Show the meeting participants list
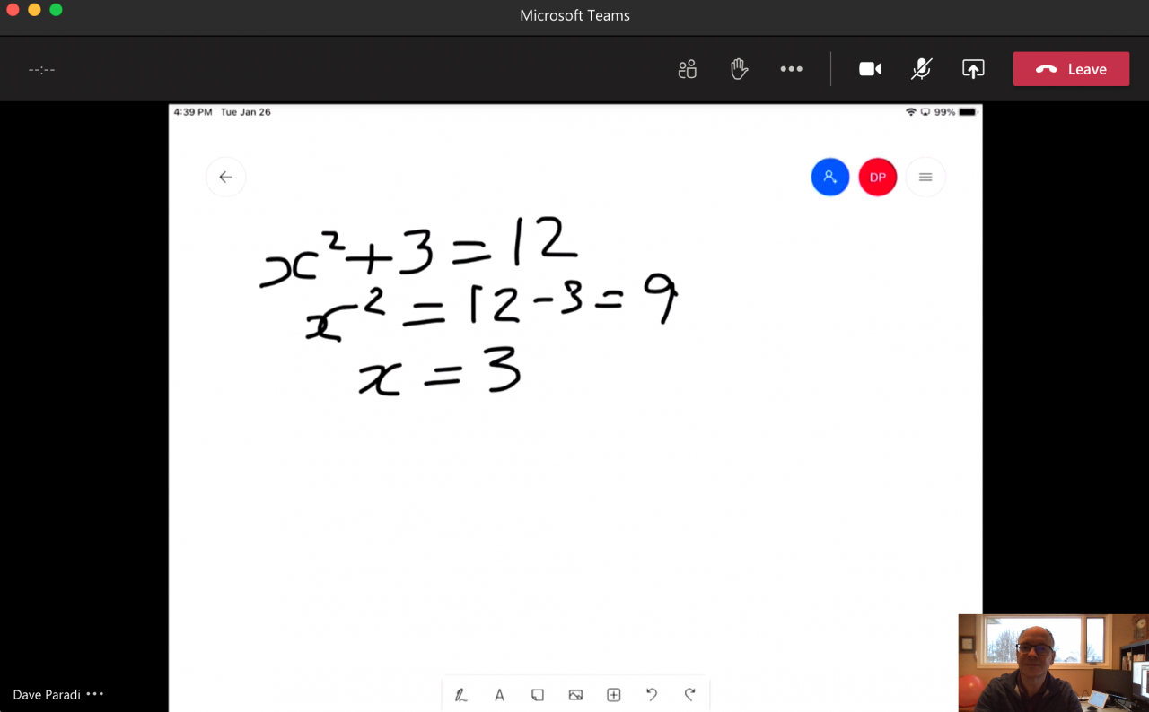This screenshot has width=1149, height=712. (688, 68)
